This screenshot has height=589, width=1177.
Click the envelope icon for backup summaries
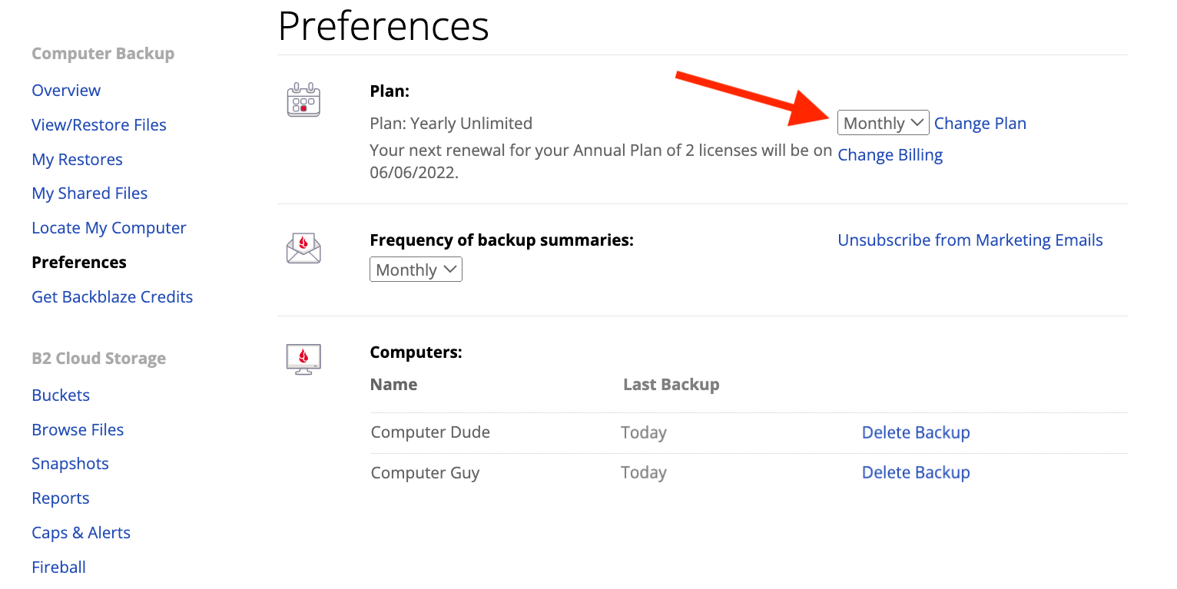click(x=303, y=248)
